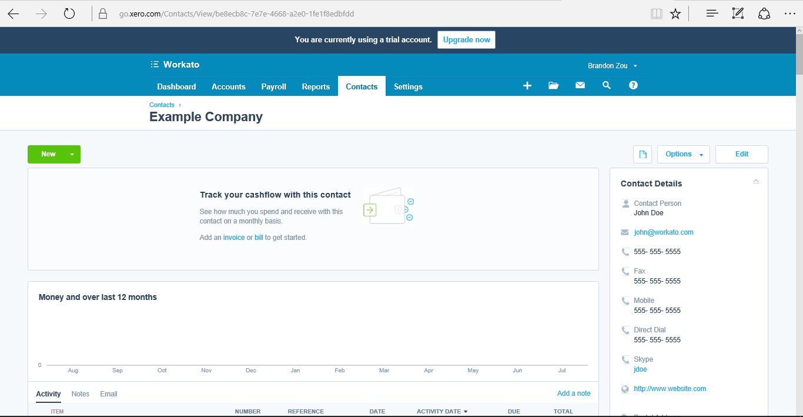The width and height of the screenshot is (803, 417).
Task: Click the document icon beside Options
Action: click(643, 155)
